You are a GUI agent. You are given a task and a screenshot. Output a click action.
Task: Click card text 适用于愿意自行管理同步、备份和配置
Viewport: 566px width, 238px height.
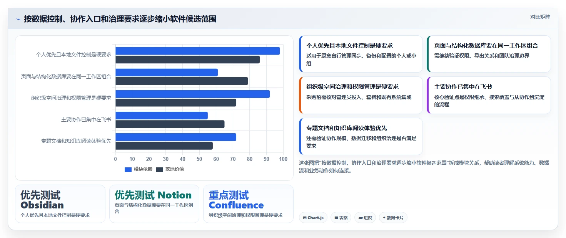361,59
